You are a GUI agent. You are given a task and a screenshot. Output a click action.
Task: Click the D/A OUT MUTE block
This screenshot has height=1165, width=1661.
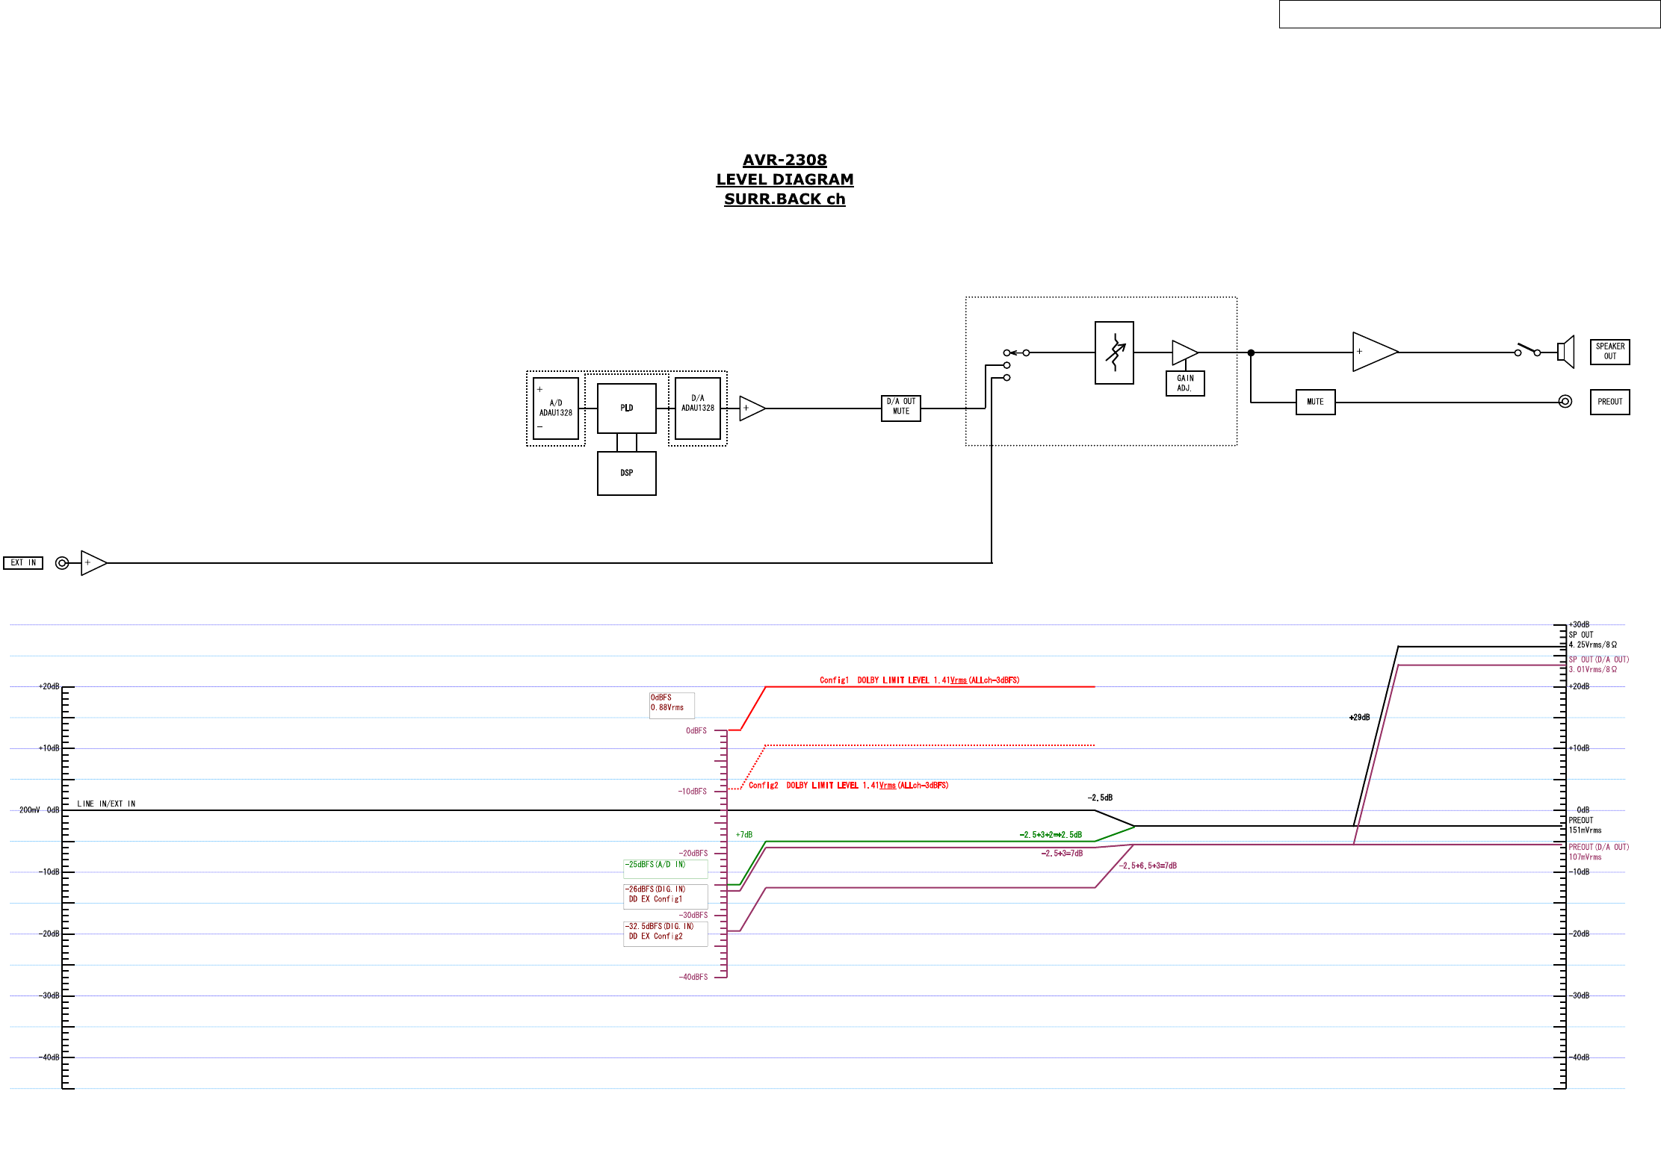point(900,408)
